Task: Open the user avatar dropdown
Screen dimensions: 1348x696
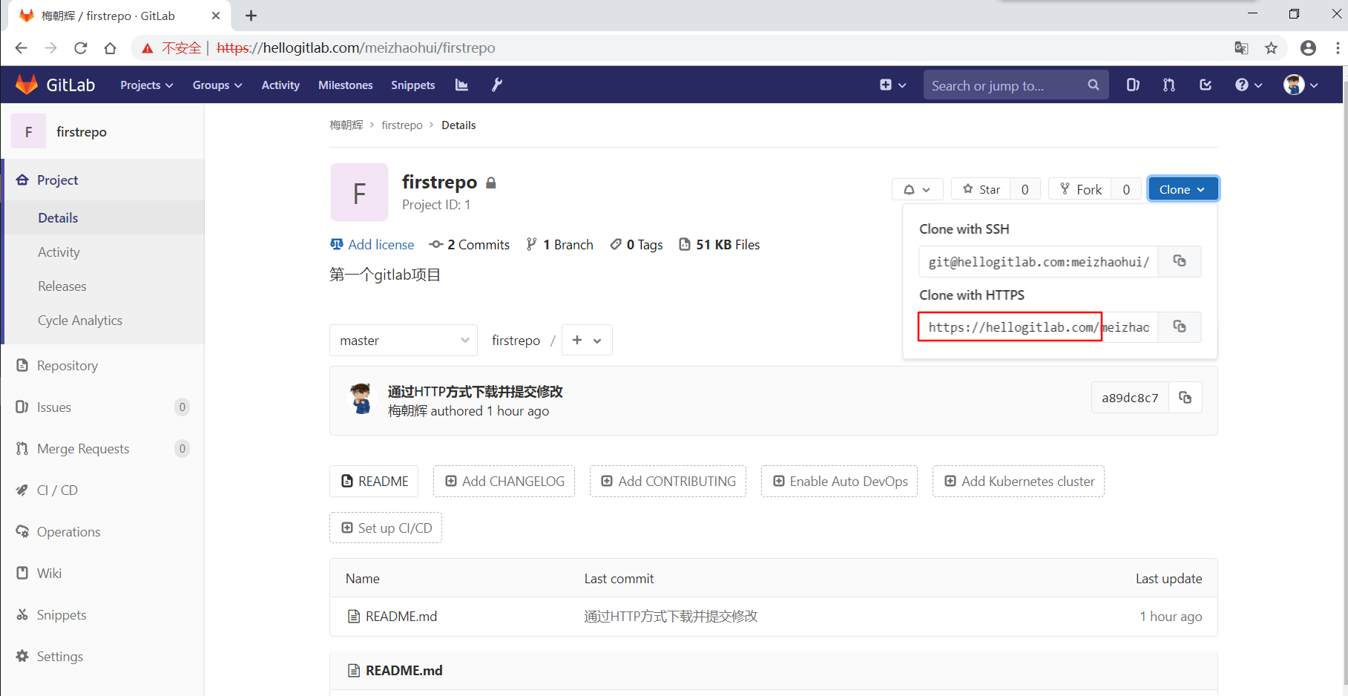Action: [x=1301, y=85]
